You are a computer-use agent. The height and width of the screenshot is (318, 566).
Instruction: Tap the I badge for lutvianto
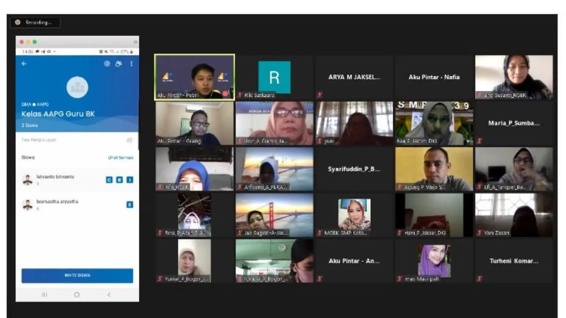(x=130, y=180)
